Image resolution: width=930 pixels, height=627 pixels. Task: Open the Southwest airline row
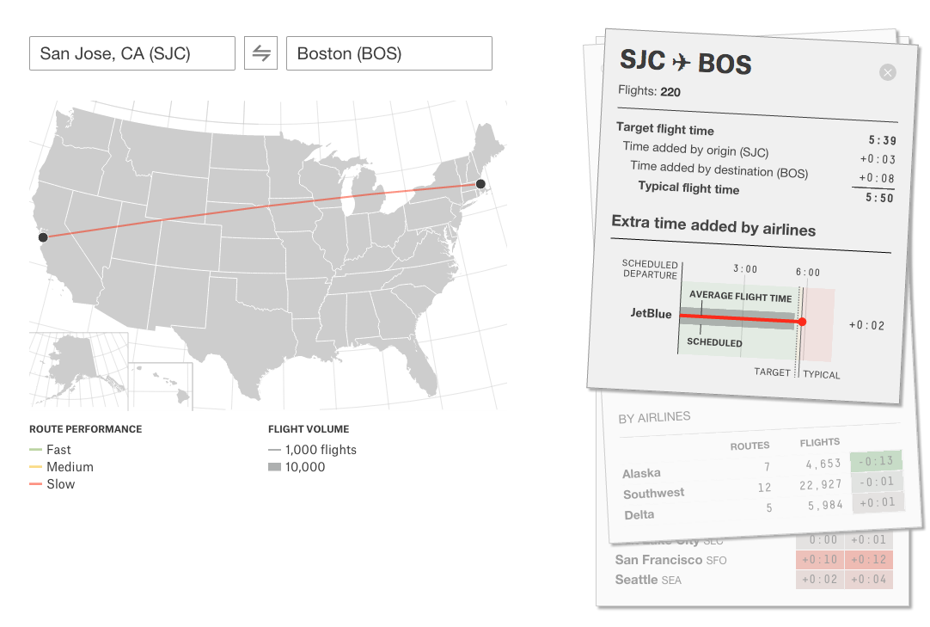tap(654, 494)
